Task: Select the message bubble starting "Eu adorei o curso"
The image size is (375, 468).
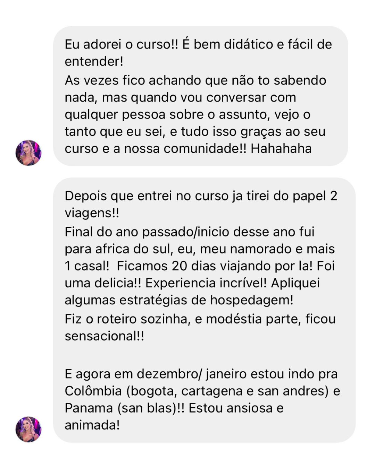Action: point(200,96)
